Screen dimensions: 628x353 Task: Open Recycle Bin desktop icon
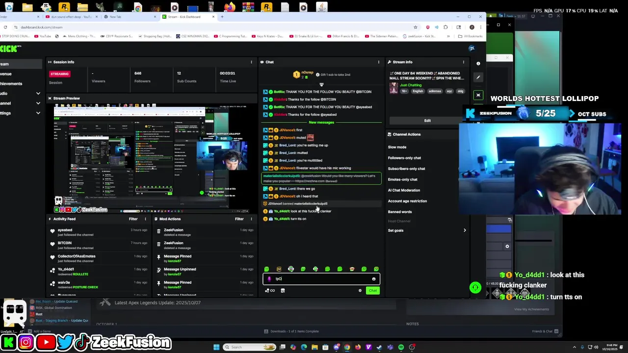9,7
